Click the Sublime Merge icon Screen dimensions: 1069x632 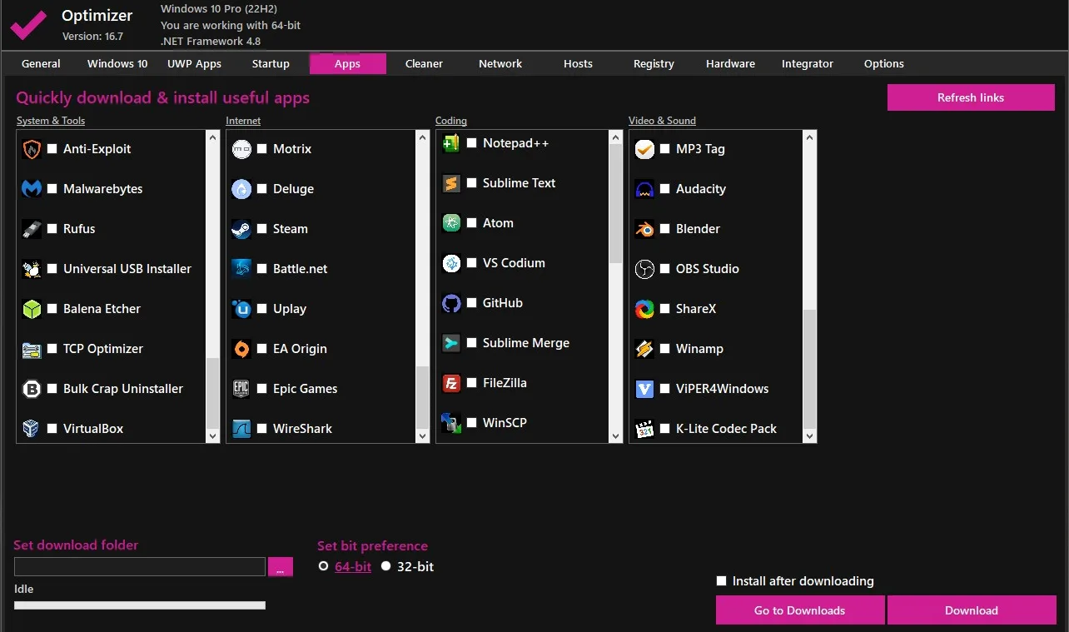click(451, 343)
